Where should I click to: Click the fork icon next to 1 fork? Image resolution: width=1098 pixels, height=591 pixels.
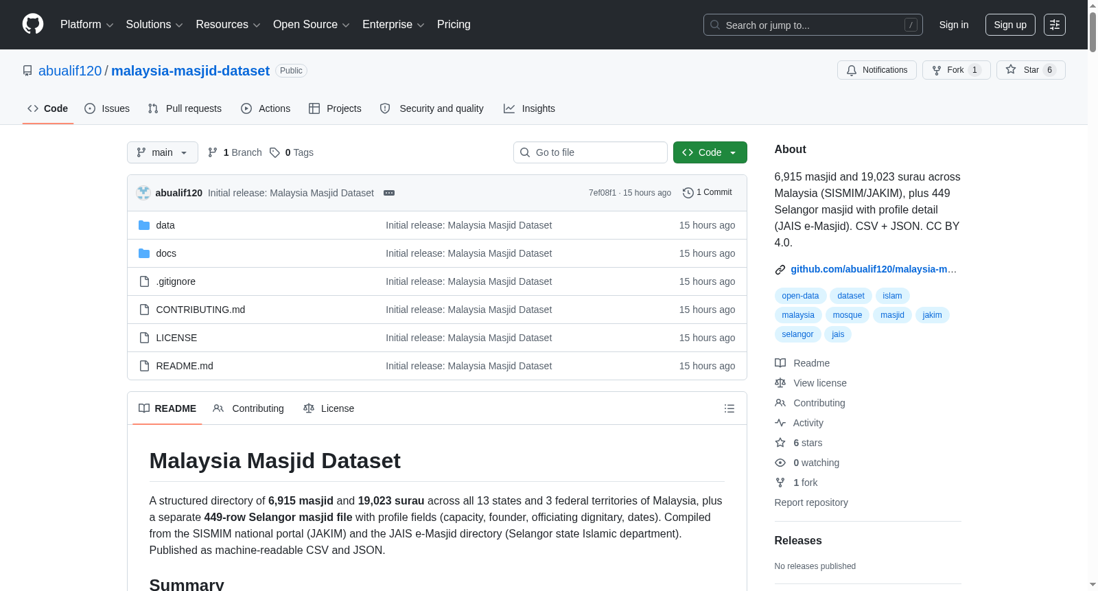780,483
